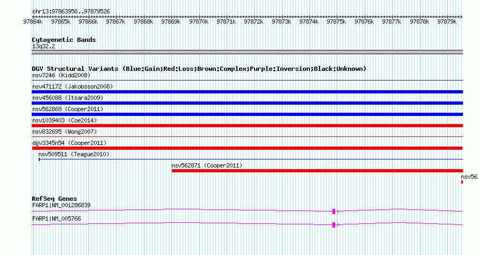Open the nsv832695 (Wong2007) variant label
This screenshot has width=478, height=255.
(x=64, y=132)
